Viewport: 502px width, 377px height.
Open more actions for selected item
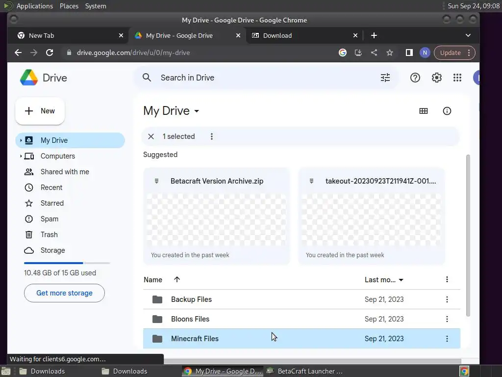(212, 136)
